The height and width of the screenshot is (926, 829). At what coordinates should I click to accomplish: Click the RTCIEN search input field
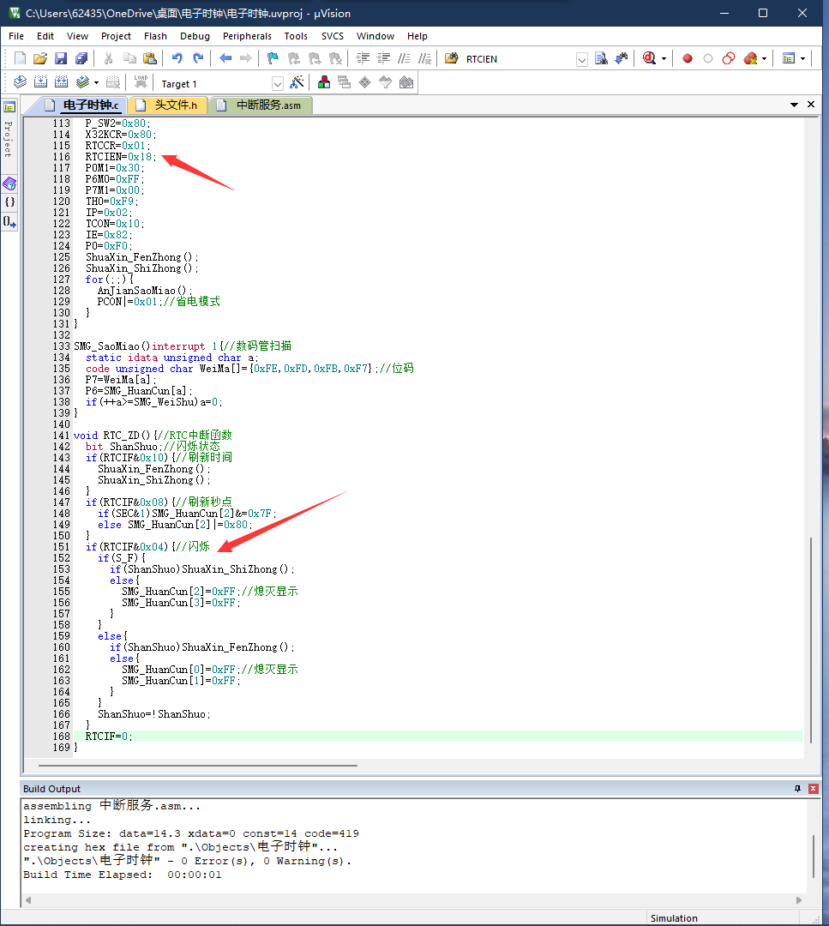[519, 59]
